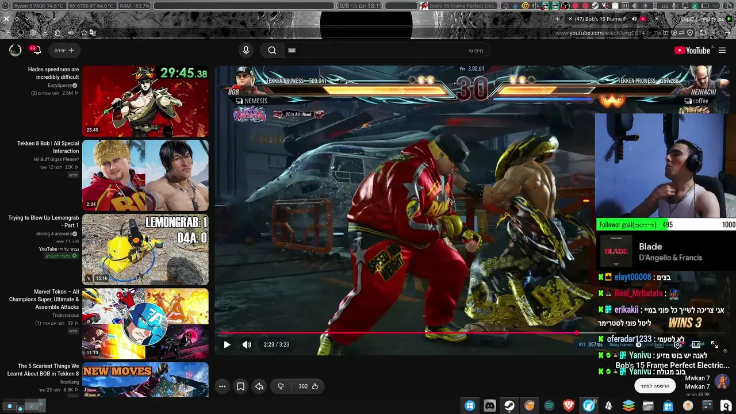Toggle subtitles on the video player

(659, 344)
